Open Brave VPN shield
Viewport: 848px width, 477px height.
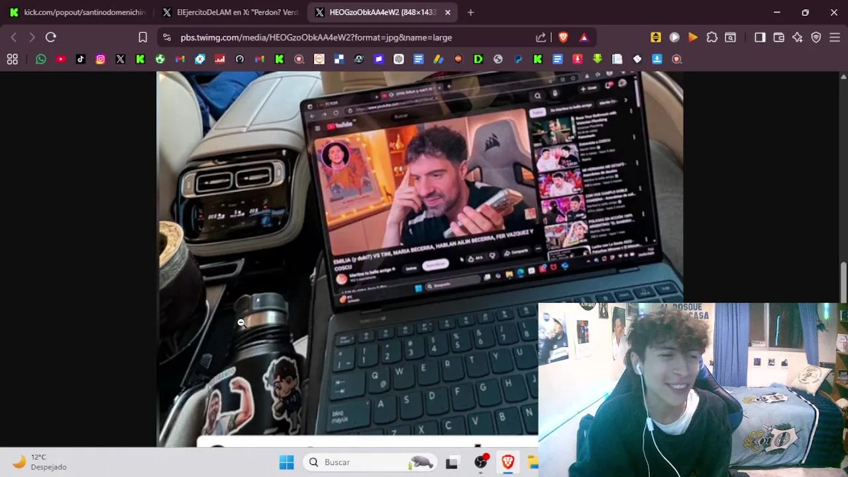[816, 37]
